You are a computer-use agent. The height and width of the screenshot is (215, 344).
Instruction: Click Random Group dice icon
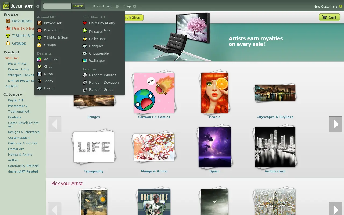tap(85, 90)
